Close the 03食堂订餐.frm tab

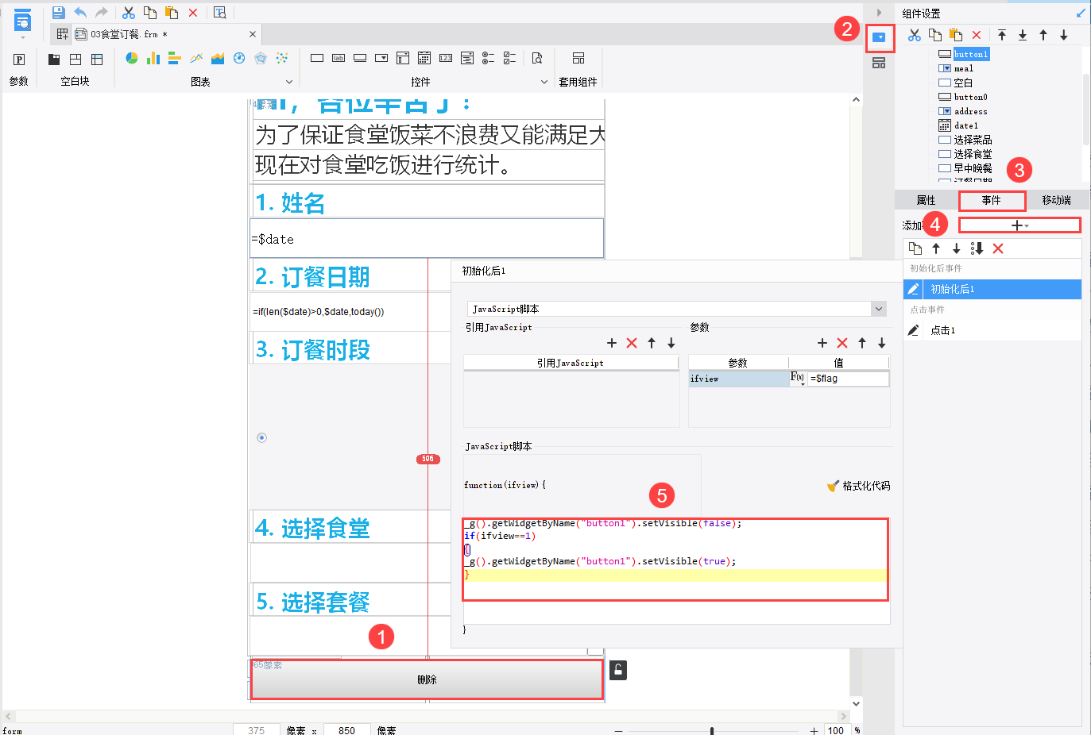pos(253,34)
